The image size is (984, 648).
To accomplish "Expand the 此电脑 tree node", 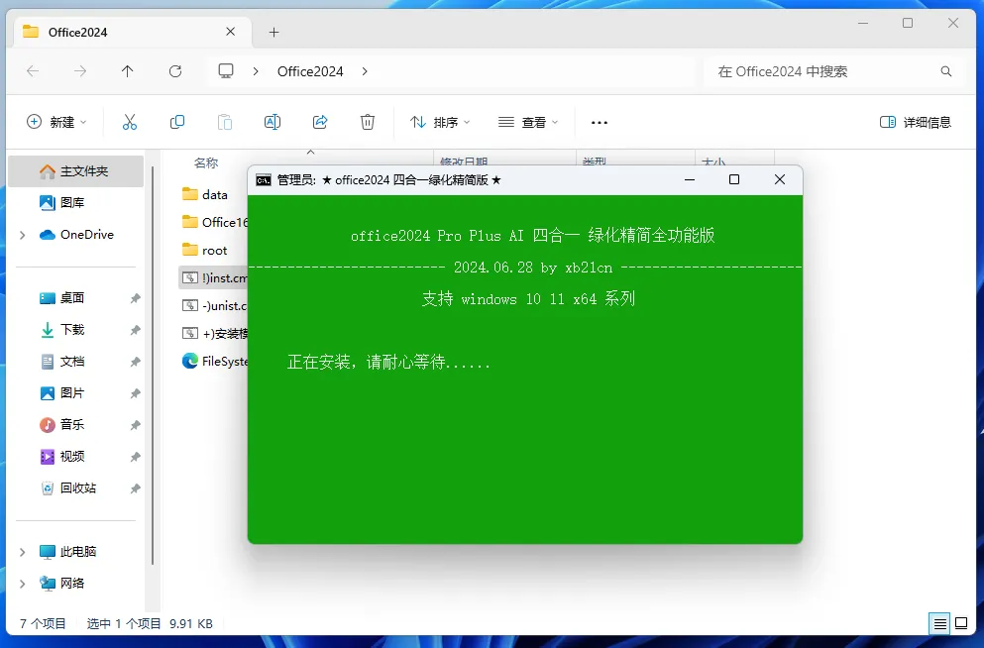I will pos(23,552).
